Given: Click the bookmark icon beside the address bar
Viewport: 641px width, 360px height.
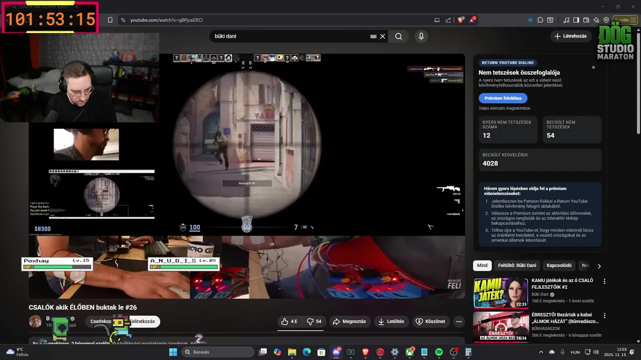Looking at the screenshot, I should coord(110,20).
